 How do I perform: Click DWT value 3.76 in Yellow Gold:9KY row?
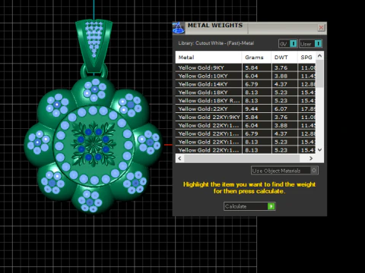[x=281, y=67]
